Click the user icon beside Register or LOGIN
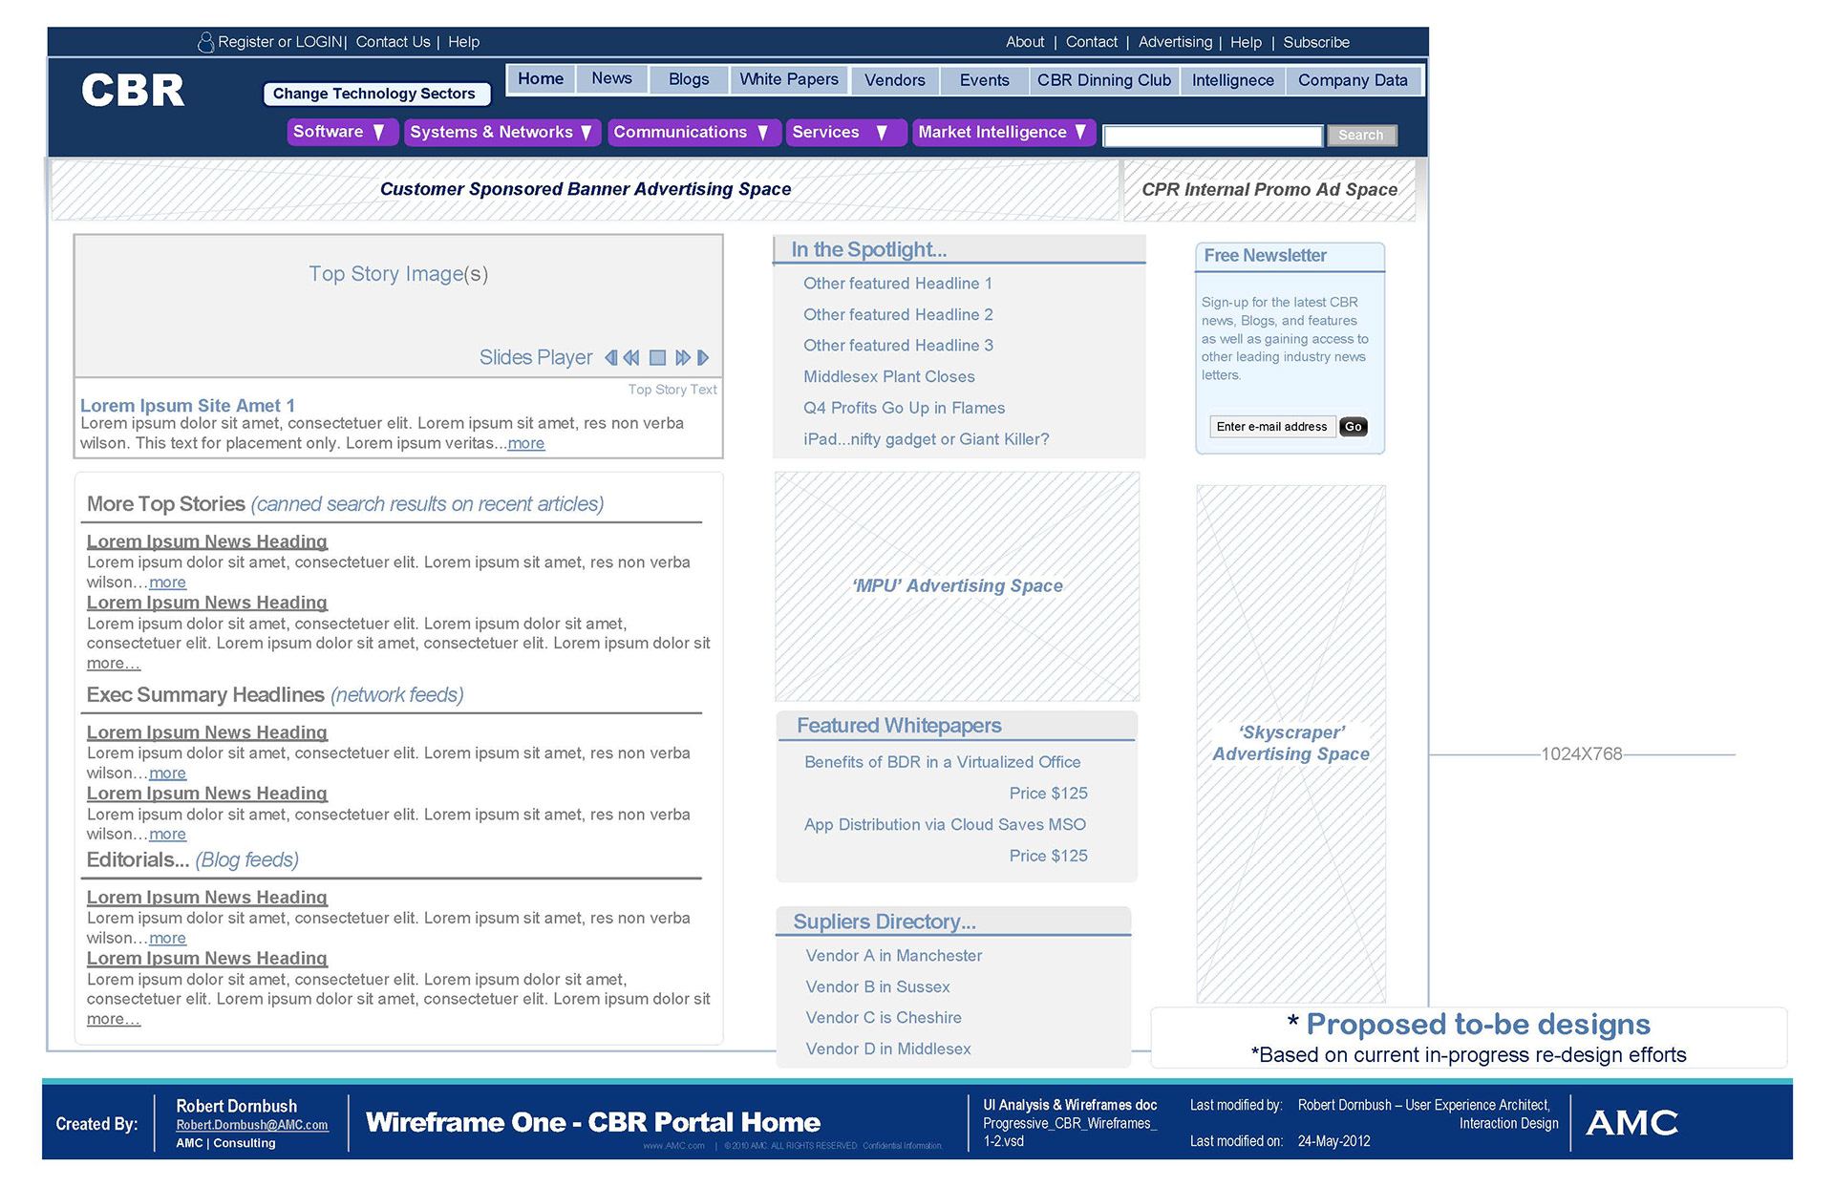1834x1187 pixels. tap(205, 42)
